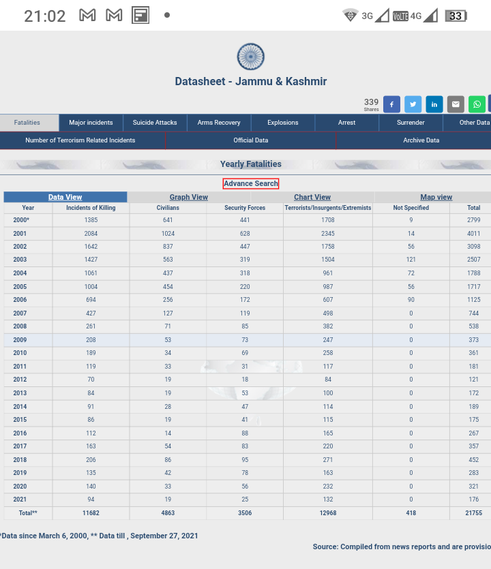The image size is (491, 569).
Task: Share the page on Twitter
Action: point(413,104)
